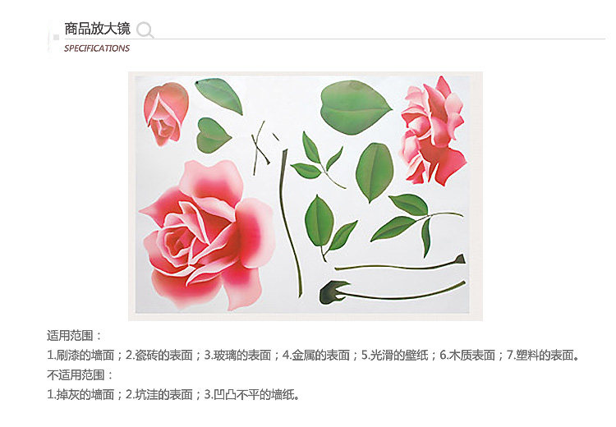Select the large pink rose in full bloom
This screenshot has height=427, width=616.
pos(208,235)
